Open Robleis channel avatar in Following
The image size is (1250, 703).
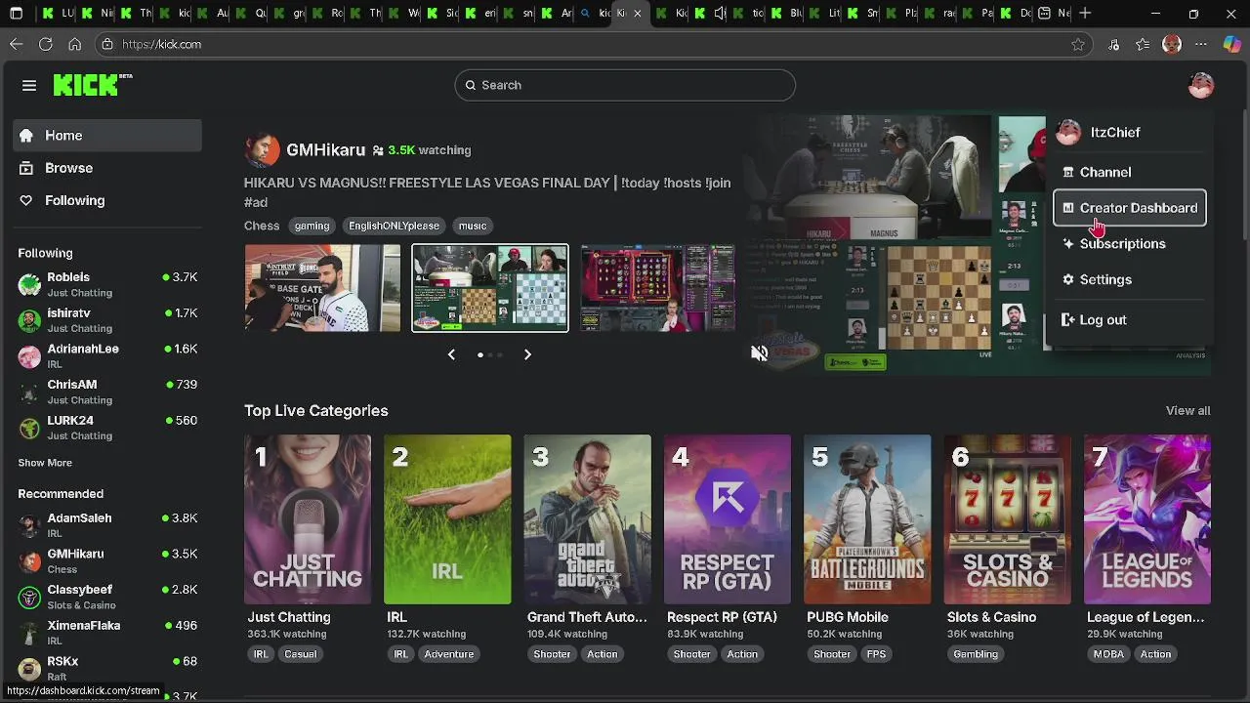(29, 284)
